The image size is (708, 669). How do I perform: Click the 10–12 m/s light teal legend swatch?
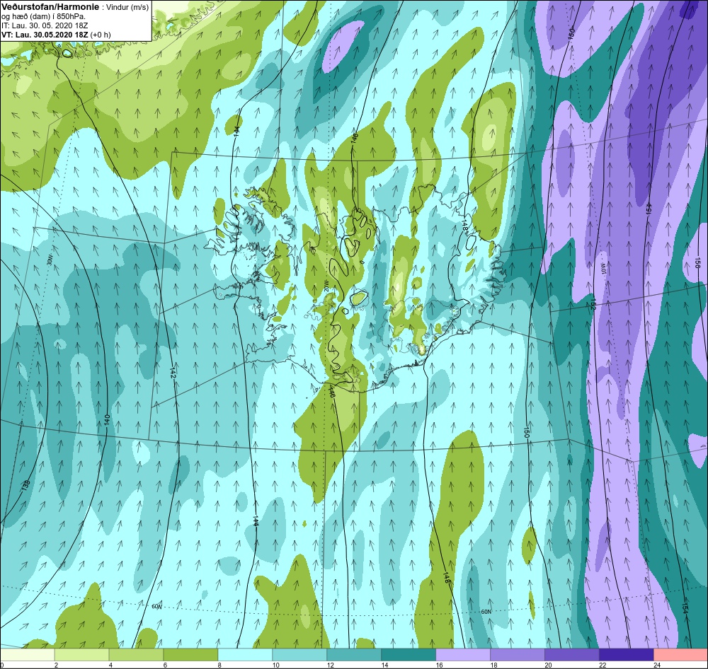pos(299,654)
